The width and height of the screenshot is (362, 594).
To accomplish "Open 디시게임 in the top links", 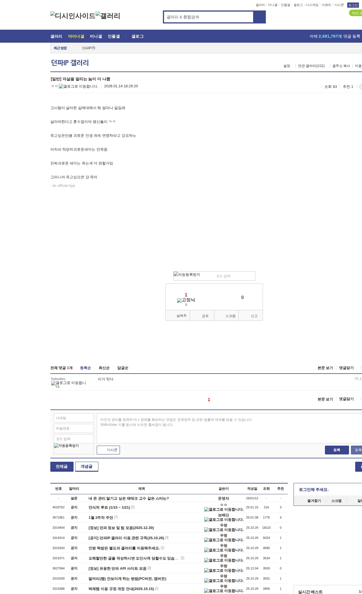I will tap(312, 5).
